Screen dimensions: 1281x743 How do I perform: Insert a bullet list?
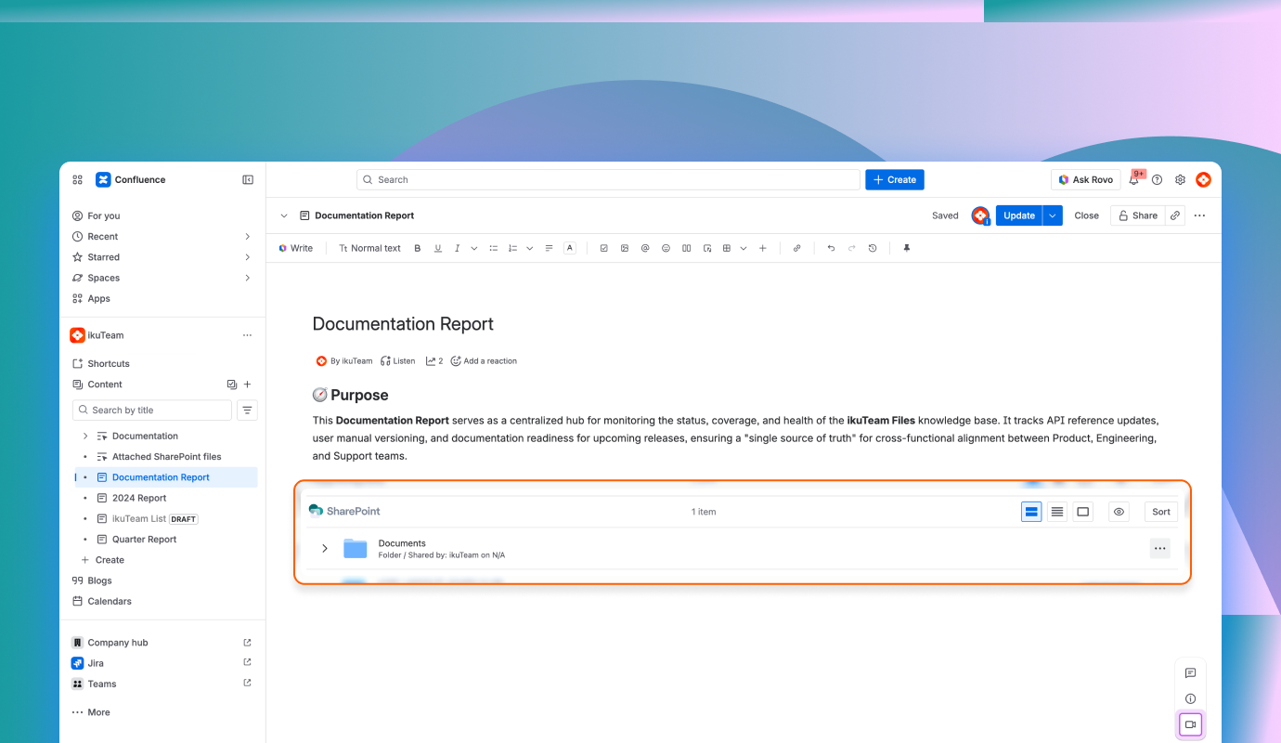coord(494,248)
